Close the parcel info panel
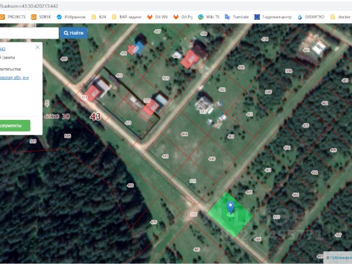Viewport: 352px width, 264px height. (37, 47)
